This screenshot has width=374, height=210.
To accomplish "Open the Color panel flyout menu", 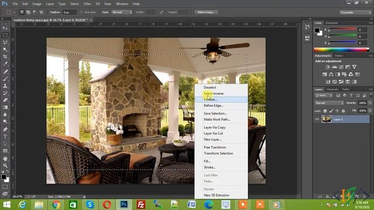I will point(370,23).
